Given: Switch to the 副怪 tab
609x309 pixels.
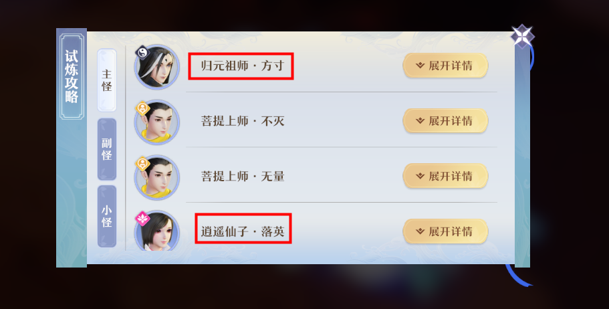Looking at the screenshot, I should 107,149.
